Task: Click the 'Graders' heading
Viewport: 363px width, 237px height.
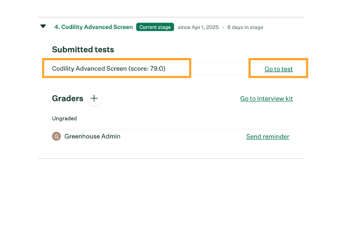Action: pyautogui.click(x=67, y=98)
